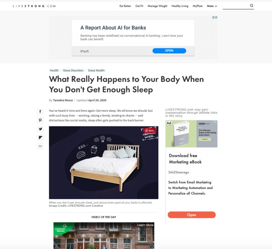
Task: Share article to Flipboard
Action: [40, 138]
